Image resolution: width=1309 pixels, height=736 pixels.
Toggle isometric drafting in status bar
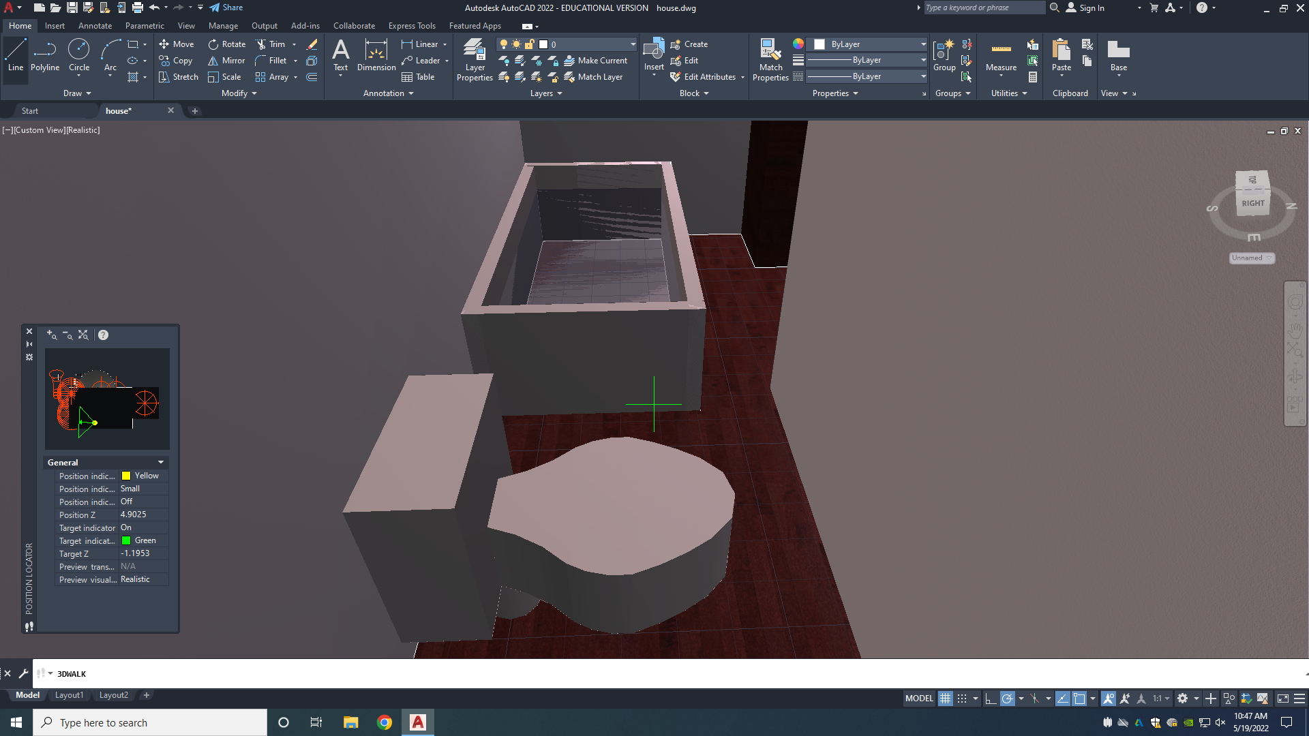[1034, 699]
